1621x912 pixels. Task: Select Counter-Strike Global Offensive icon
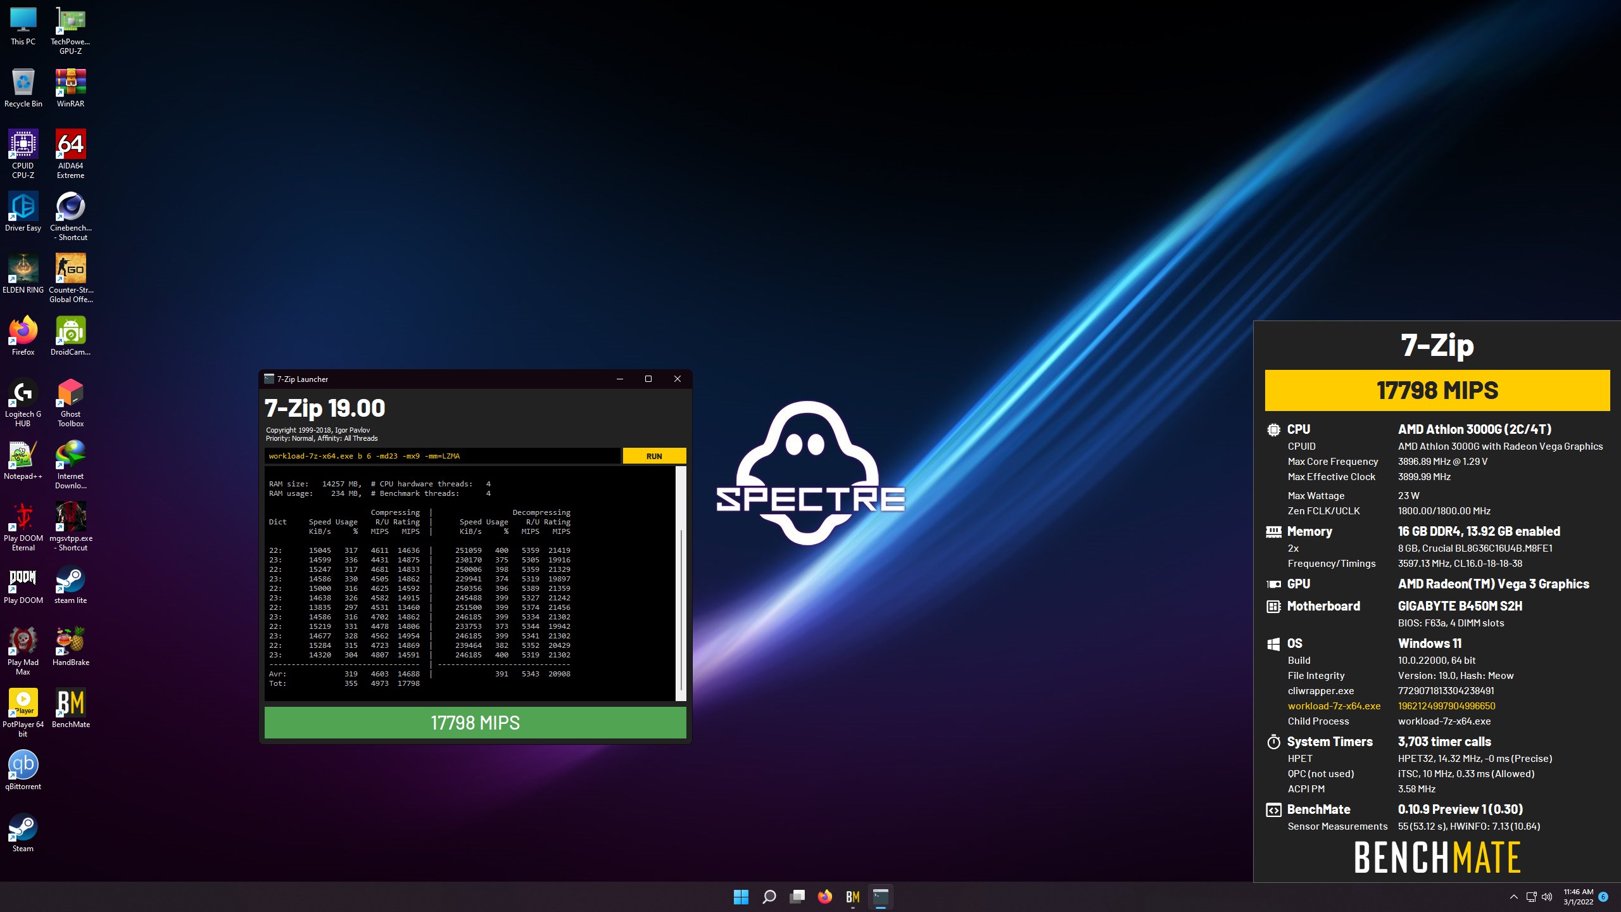click(70, 279)
